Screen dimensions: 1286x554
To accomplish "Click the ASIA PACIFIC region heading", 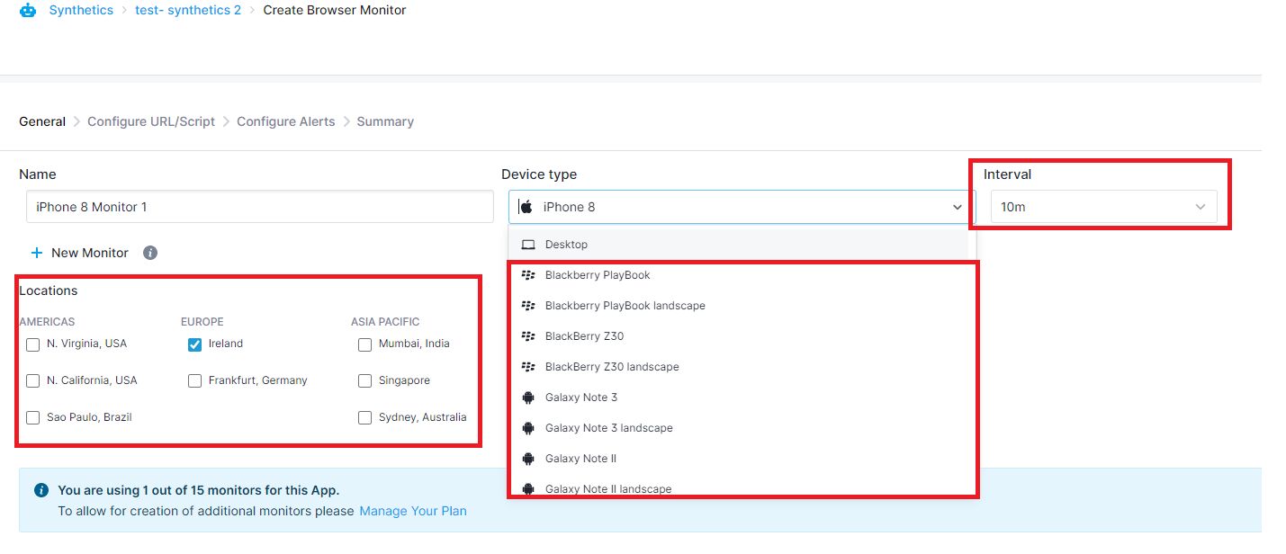I will coord(385,321).
